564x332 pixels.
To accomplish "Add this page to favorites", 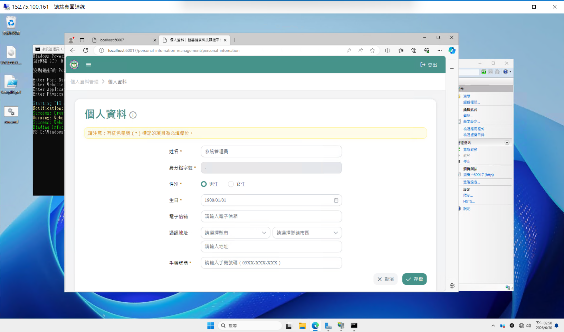I will (x=372, y=50).
